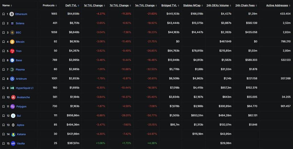Open the Plasma chain link
The image size is (293, 149).
point(20,69)
